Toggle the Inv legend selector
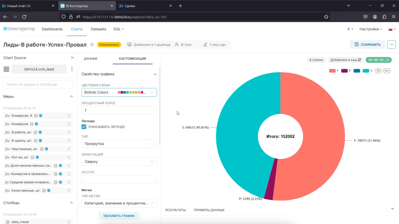The width and height of the screenshot is (399, 224). [x=387, y=71]
